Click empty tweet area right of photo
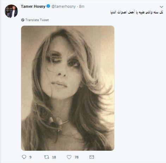This screenshot has width=166, height=163. click(x=140, y=88)
